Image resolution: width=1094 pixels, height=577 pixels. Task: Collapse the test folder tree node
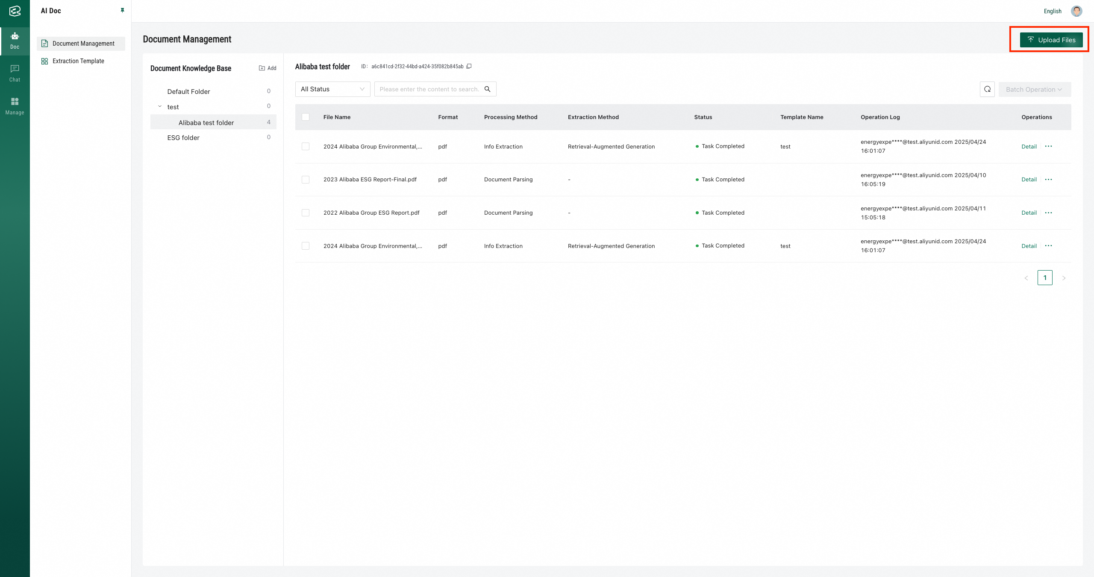(160, 107)
